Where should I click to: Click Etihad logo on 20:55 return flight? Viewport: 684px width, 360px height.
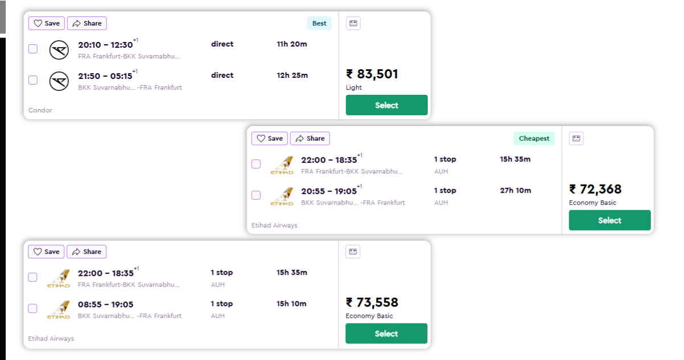[282, 196]
